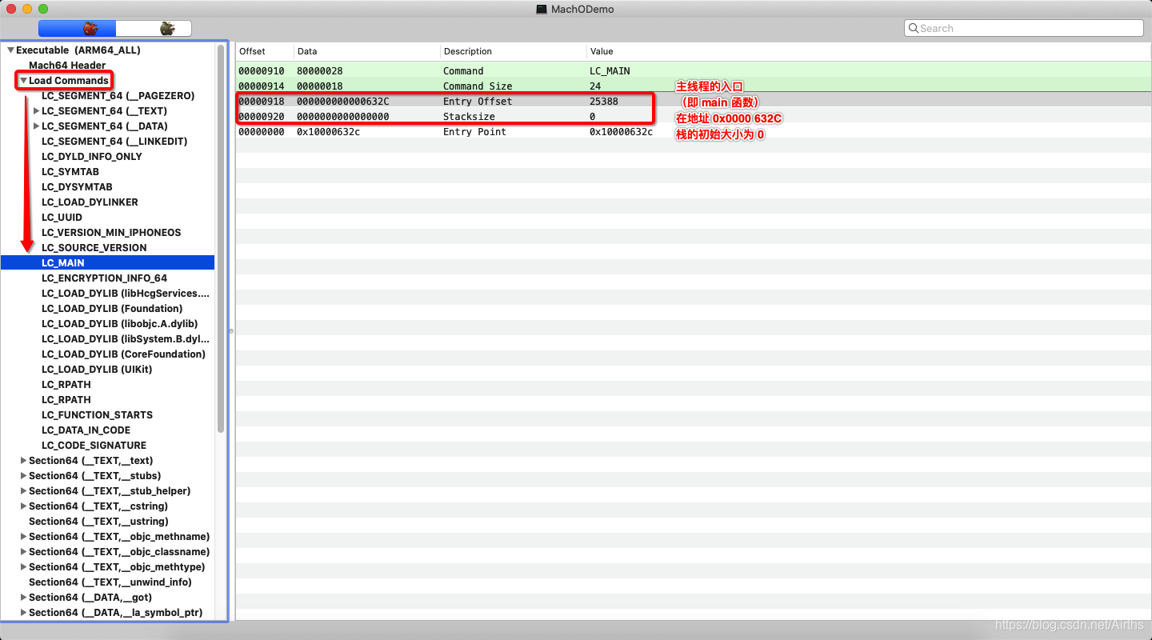Click the sidebar vertical scrollbar thumb
Viewport: 1152px width, 640px height.
[x=221, y=240]
